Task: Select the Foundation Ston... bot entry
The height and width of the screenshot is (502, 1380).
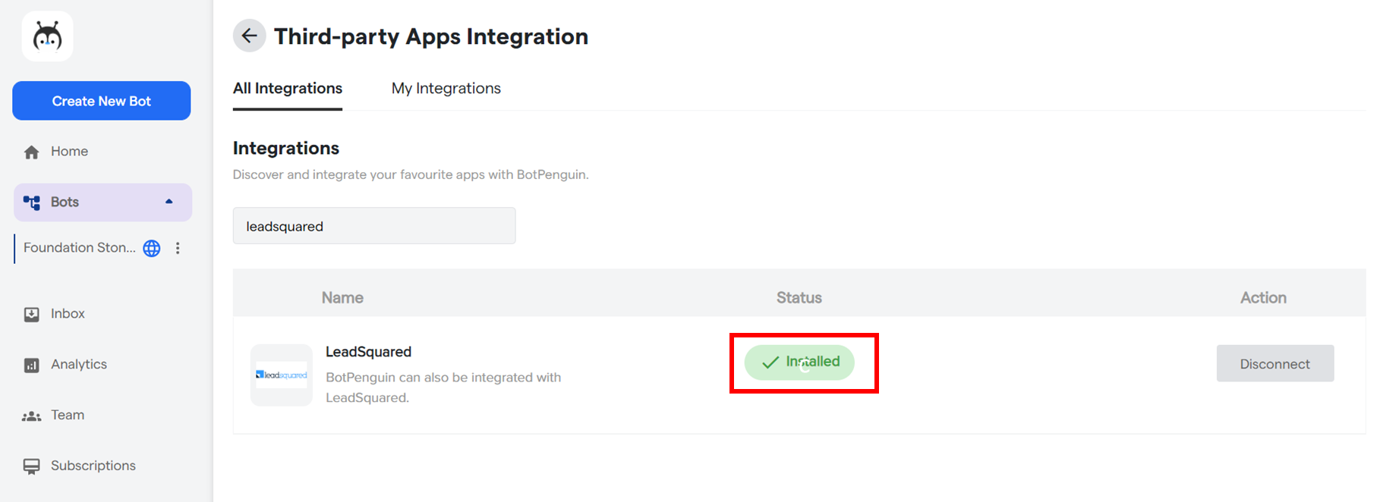Action: coord(79,248)
